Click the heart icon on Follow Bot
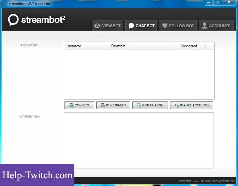This screenshot has height=186, width=238. pos(165,26)
